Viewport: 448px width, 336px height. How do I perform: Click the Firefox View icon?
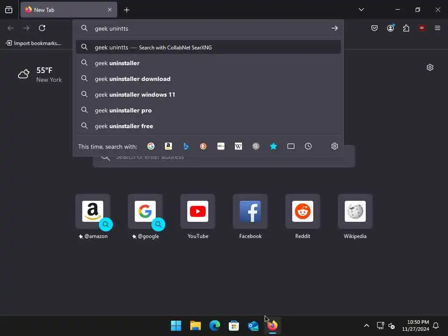(9, 10)
